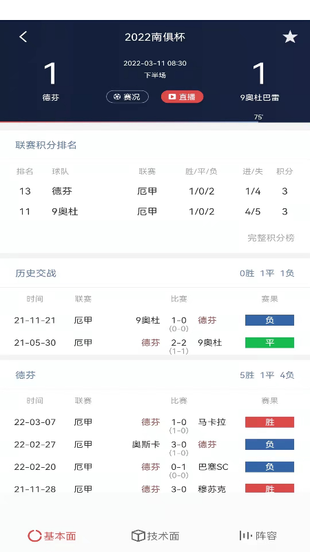Select the 0胜 1平 1负 head-to-head summary
This screenshot has width=310, height=552.
click(x=267, y=273)
